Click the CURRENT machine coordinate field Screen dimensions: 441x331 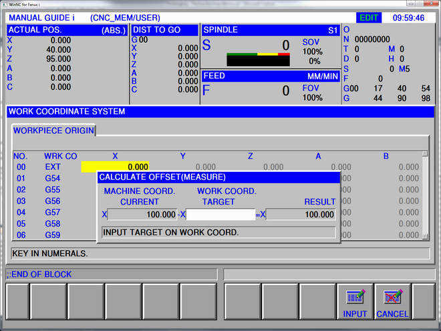coord(142,215)
